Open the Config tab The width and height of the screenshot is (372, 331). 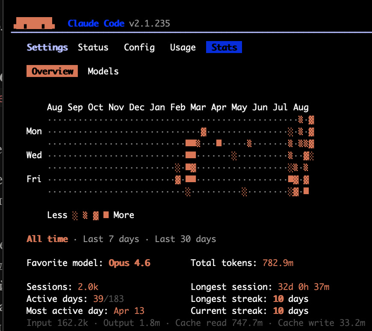click(139, 47)
